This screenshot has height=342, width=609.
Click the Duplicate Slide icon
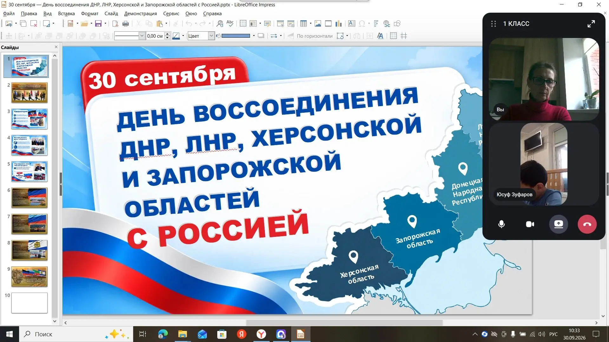(23, 23)
